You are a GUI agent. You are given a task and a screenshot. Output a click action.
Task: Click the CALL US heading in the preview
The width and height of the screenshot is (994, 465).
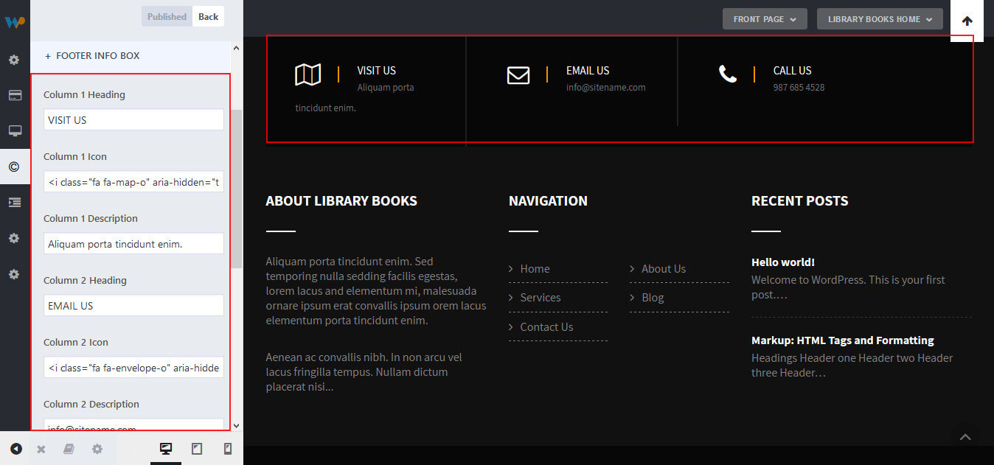point(792,71)
